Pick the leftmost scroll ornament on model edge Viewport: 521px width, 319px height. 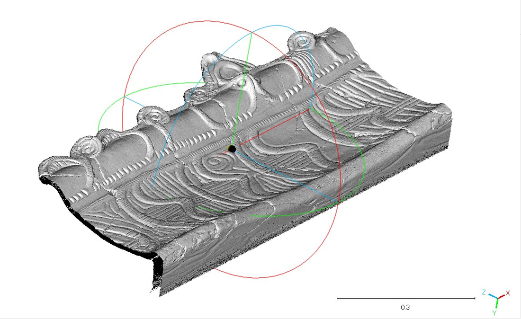[x=53, y=167]
